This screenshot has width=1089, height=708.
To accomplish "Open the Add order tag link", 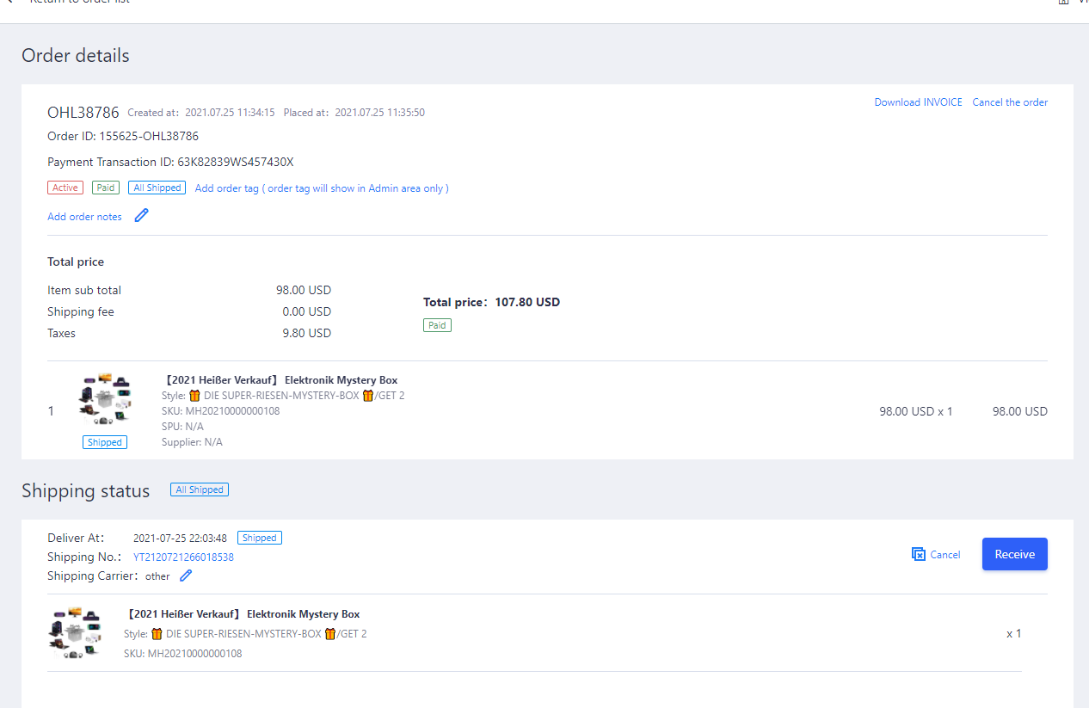I will click(x=322, y=188).
